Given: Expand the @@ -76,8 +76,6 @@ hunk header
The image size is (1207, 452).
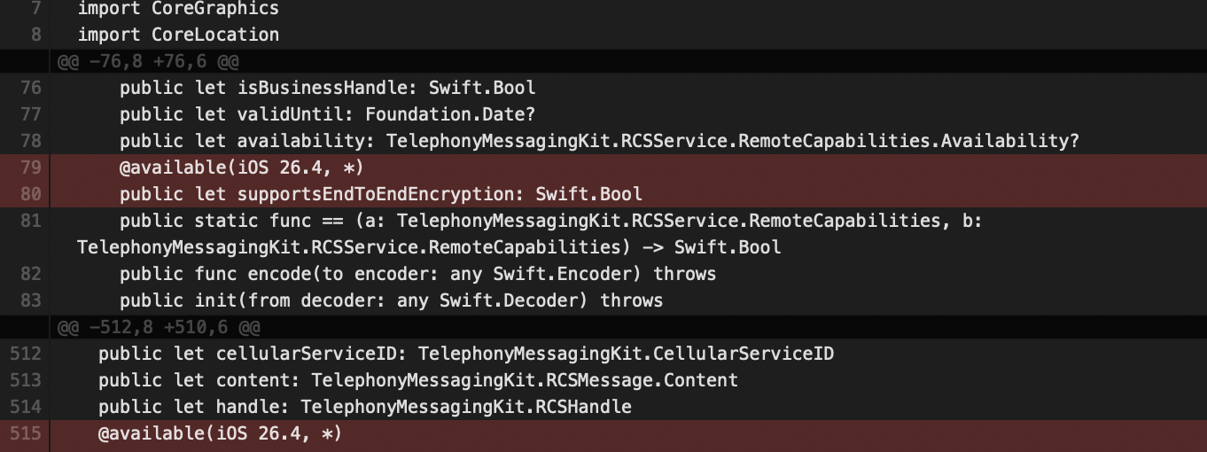Looking at the screenshot, I should pyautogui.click(x=148, y=62).
